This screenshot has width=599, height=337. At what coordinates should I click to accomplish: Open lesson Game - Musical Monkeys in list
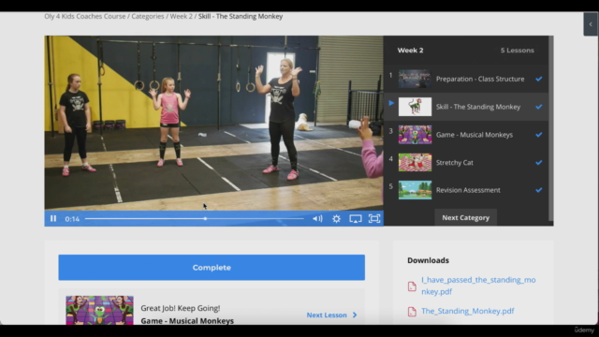(x=466, y=135)
